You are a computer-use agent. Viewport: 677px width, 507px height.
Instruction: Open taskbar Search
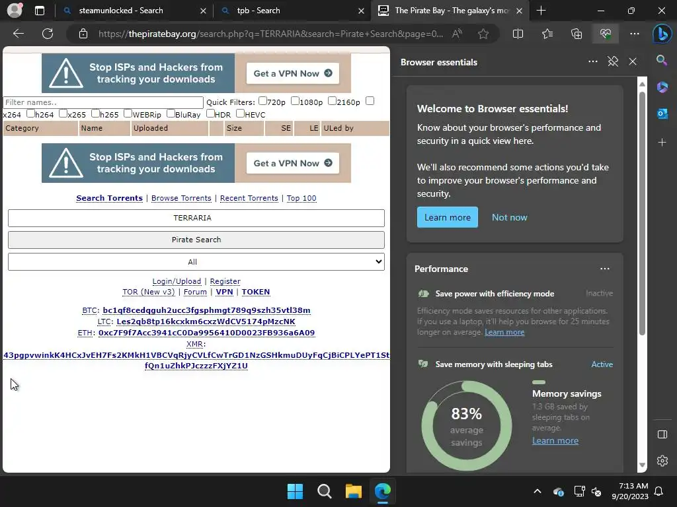tap(324, 491)
